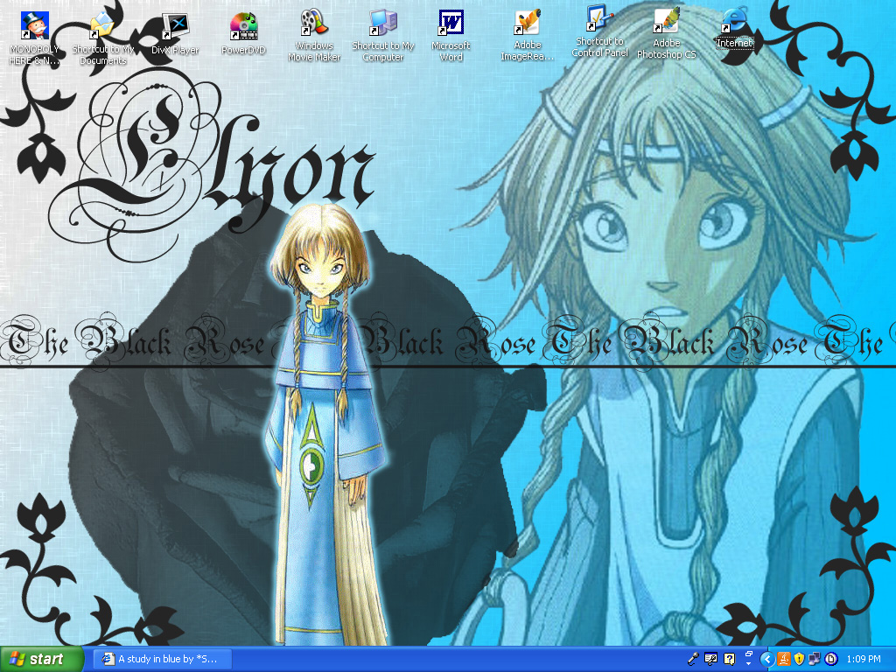This screenshot has height=672, width=896.
Task: Click the network connection tray icon
Action: tap(815, 660)
